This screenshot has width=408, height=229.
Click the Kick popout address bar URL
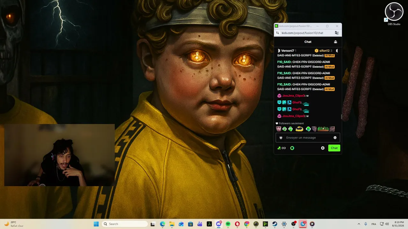pyautogui.click(x=302, y=33)
